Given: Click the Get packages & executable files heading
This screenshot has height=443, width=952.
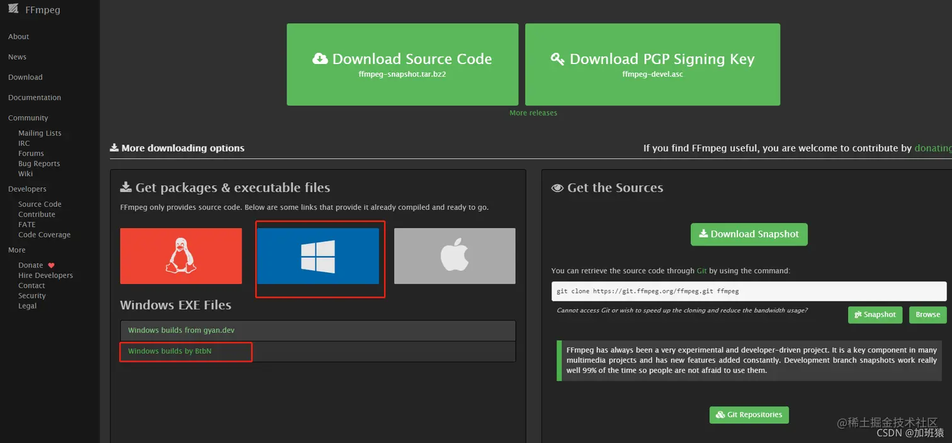Looking at the screenshot, I should (x=225, y=188).
